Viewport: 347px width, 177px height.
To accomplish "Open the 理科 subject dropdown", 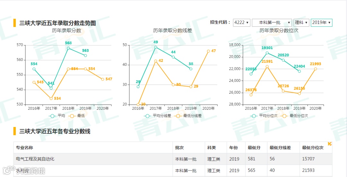I will pyautogui.click(x=301, y=22).
